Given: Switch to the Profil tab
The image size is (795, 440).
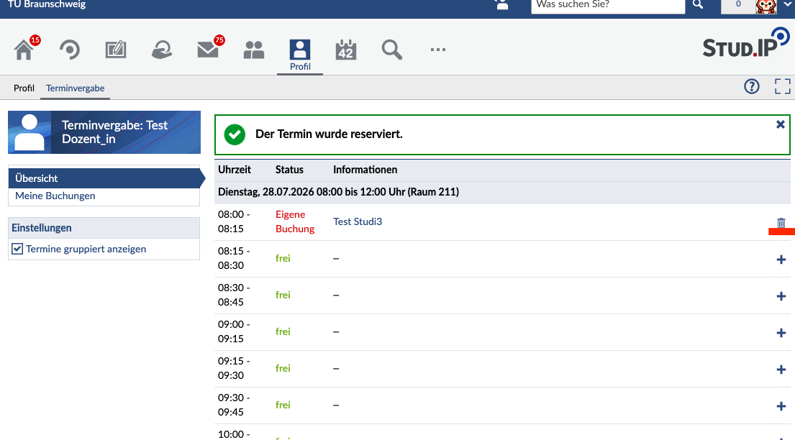Looking at the screenshot, I should click(x=24, y=88).
